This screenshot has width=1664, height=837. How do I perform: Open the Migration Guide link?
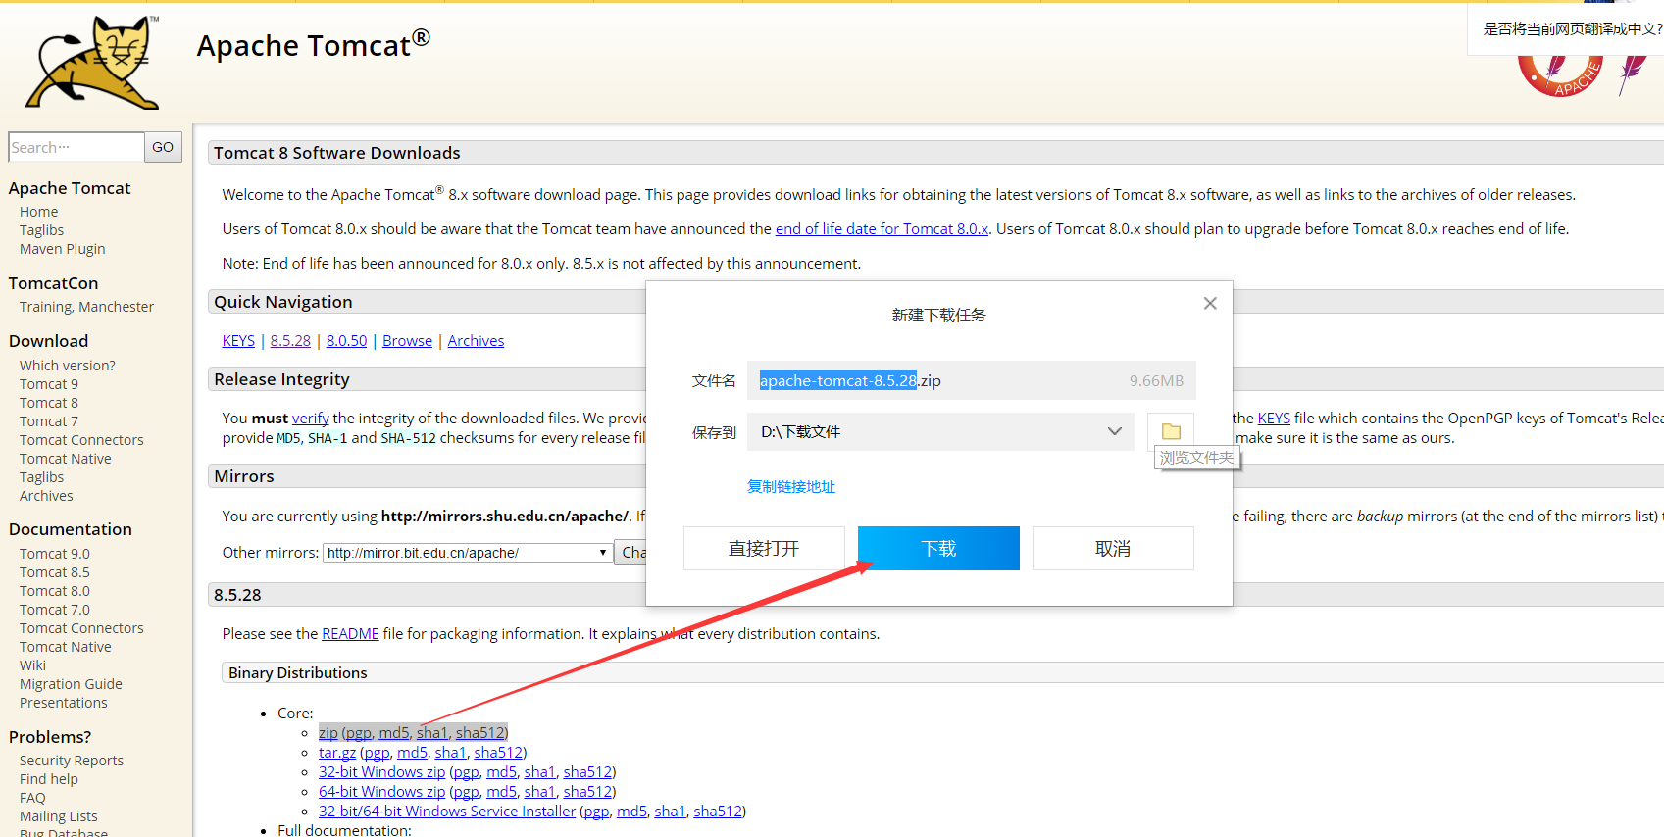71,684
